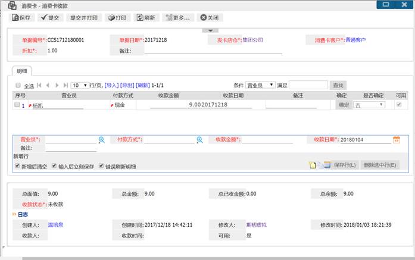The image size is (415, 260).
Task: Click the 满足 search text field
Action: point(308,85)
